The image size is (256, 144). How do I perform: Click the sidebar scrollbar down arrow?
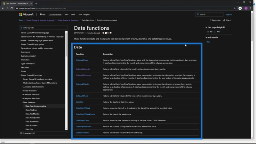coord(66,129)
